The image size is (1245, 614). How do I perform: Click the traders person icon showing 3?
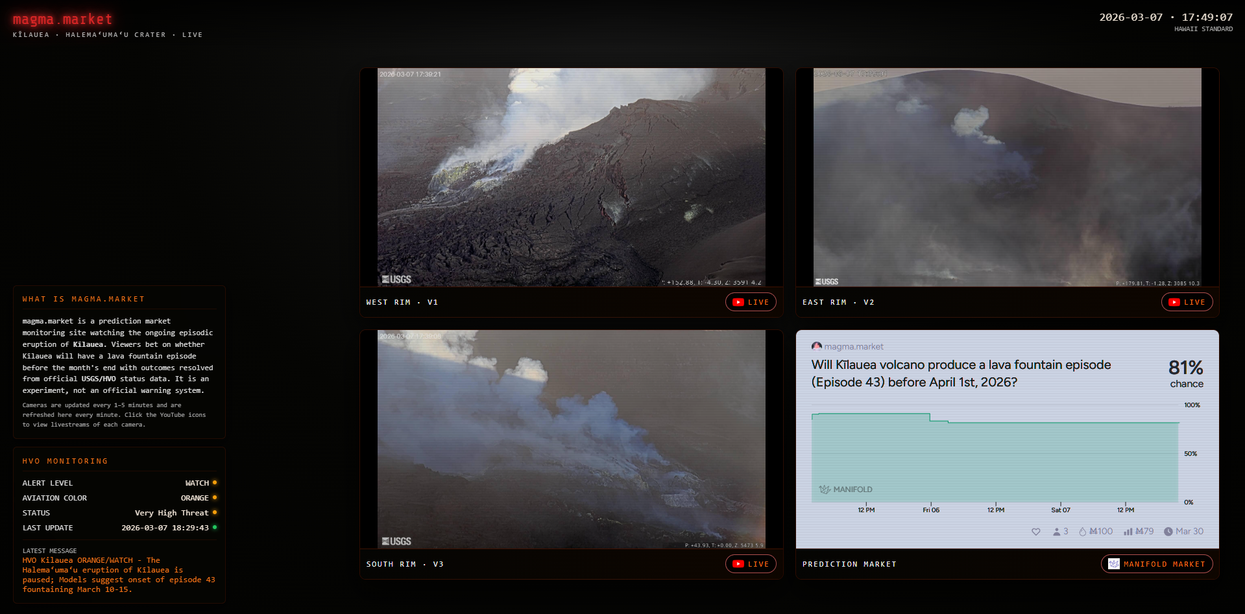(x=1058, y=531)
